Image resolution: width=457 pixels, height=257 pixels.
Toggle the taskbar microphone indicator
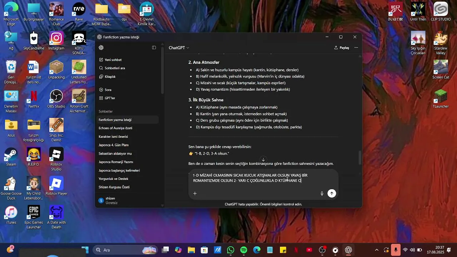click(396, 250)
